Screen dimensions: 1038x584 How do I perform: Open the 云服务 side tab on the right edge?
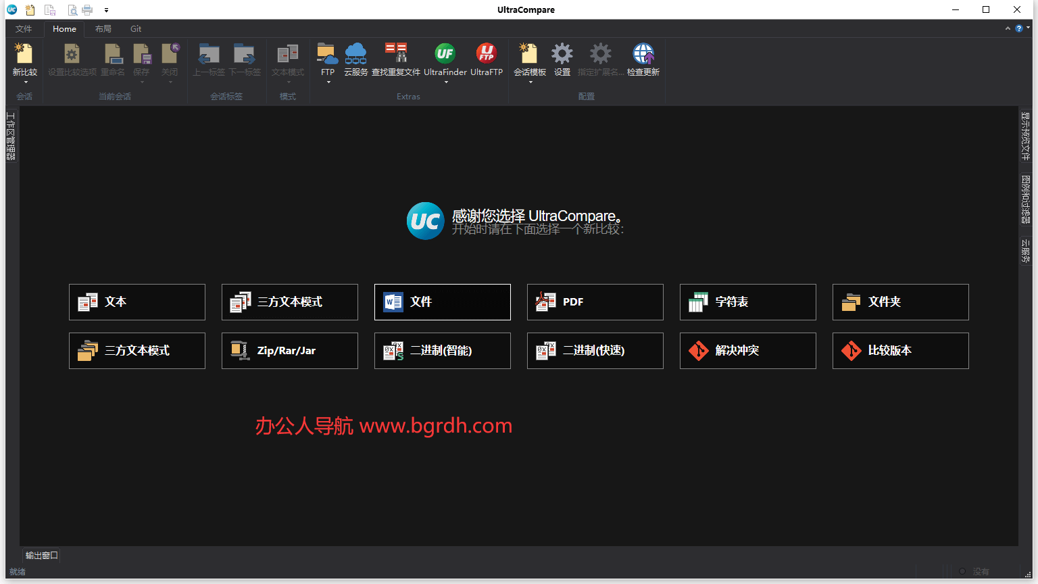point(1026,250)
